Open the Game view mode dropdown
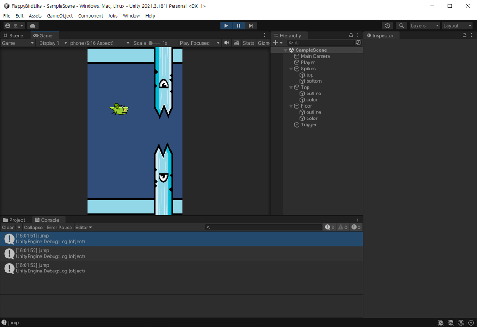The image size is (477, 327). pyautogui.click(x=18, y=43)
